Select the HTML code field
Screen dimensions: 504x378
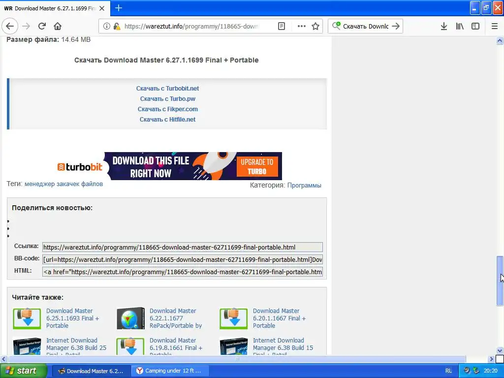click(182, 272)
